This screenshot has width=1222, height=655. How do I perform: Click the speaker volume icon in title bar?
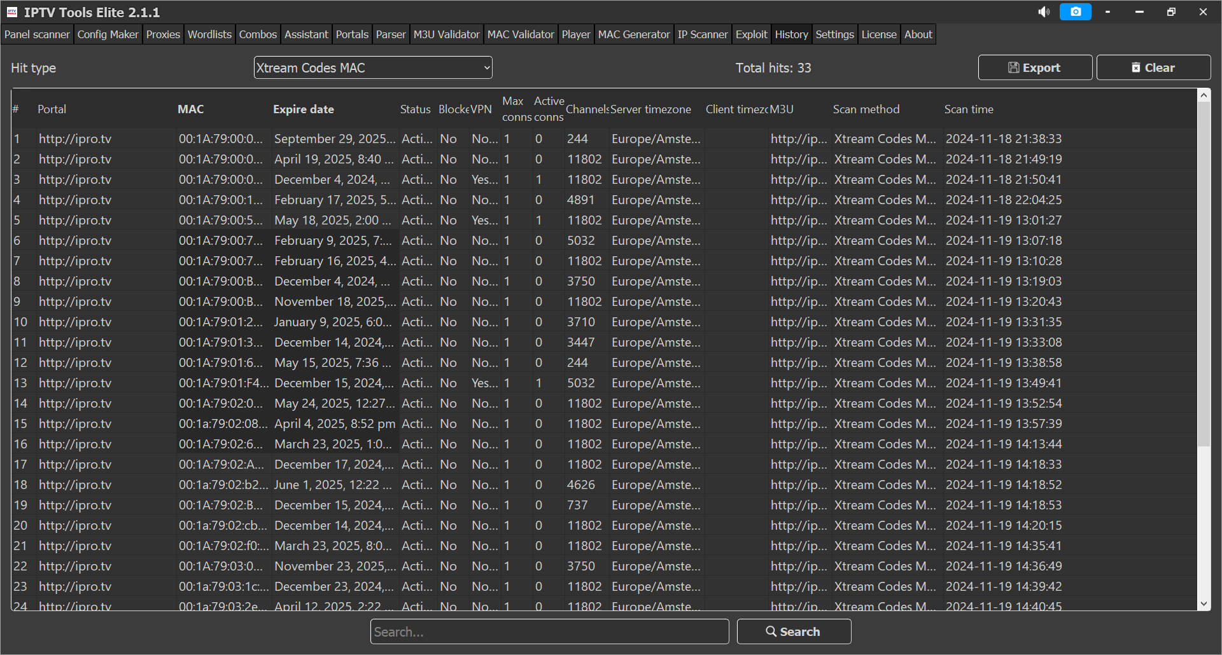1044,12
